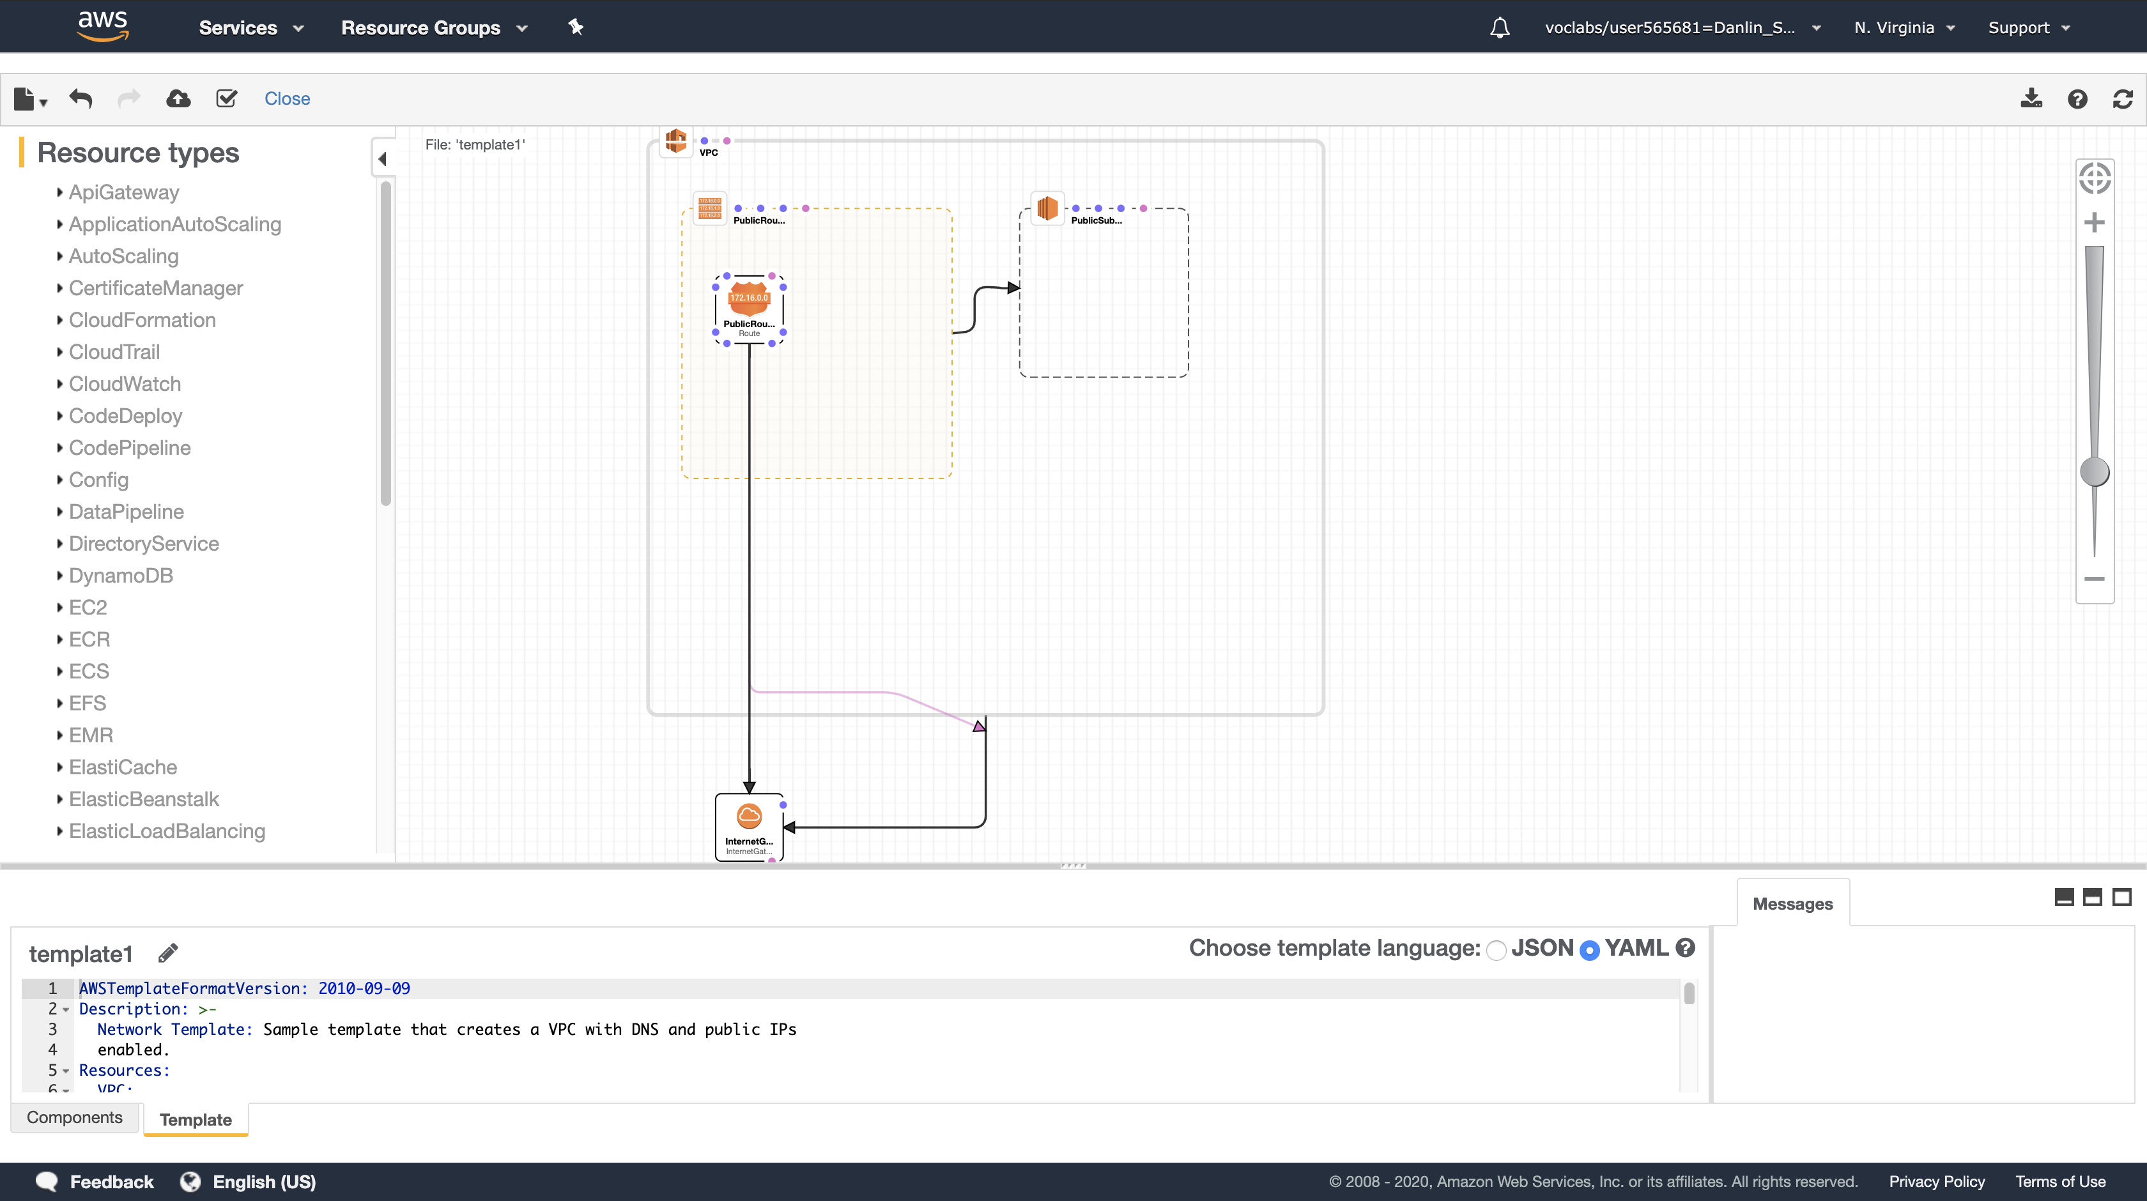
Task: Expand the EC2 resource type
Action: click(88, 607)
